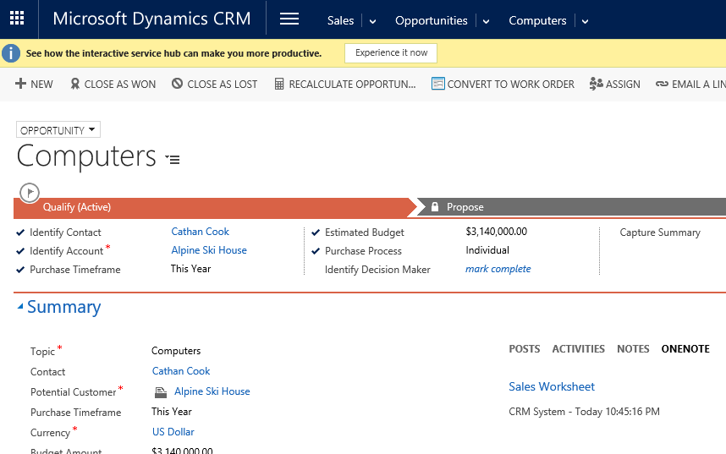Image resolution: width=726 pixels, height=454 pixels.
Task: Open the Sales Worksheet link
Action: click(x=552, y=386)
